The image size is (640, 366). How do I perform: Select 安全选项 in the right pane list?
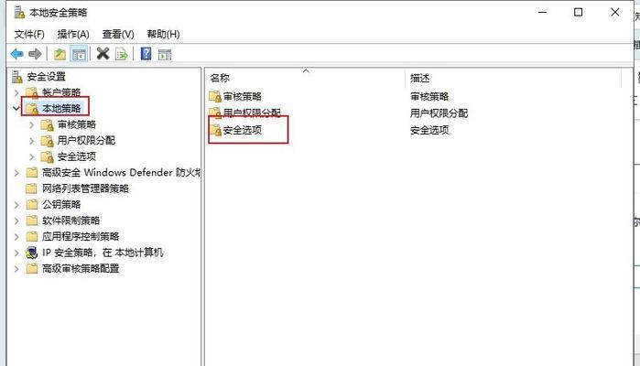point(243,130)
